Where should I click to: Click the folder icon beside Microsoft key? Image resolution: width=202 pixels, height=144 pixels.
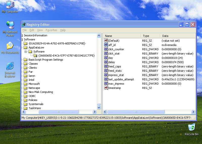point(26,84)
